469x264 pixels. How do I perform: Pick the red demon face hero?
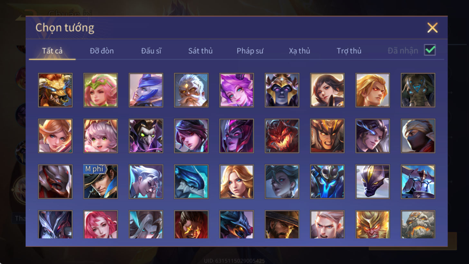[282, 136]
